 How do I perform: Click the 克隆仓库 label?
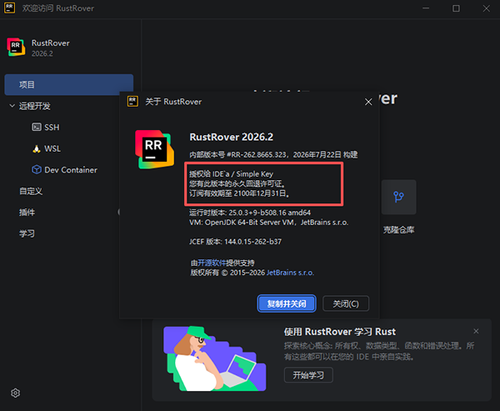[398, 230]
